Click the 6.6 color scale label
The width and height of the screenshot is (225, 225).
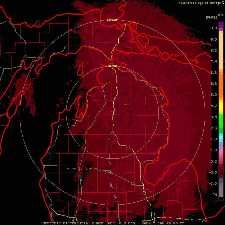pyautogui.click(x=214, y=72)
